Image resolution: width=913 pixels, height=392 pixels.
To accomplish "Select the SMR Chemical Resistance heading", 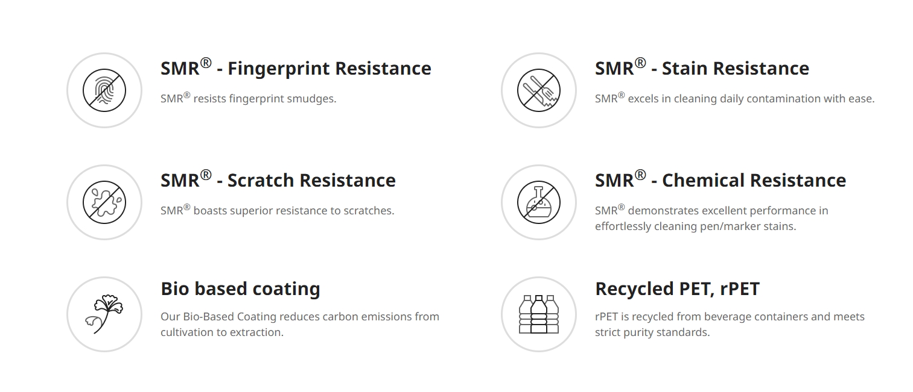I will coord(721,179).
